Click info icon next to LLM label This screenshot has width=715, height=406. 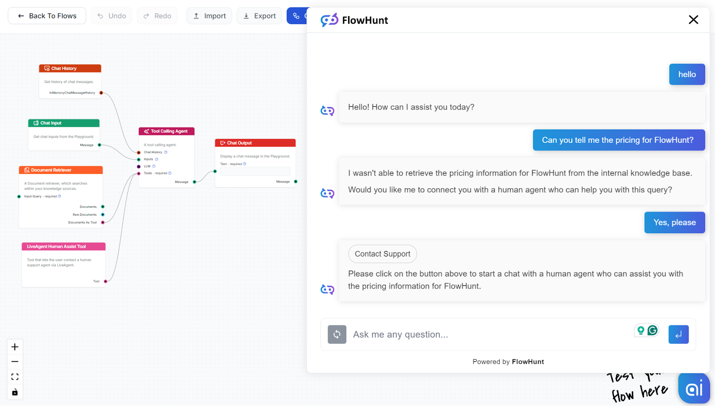tap(154, 166)
